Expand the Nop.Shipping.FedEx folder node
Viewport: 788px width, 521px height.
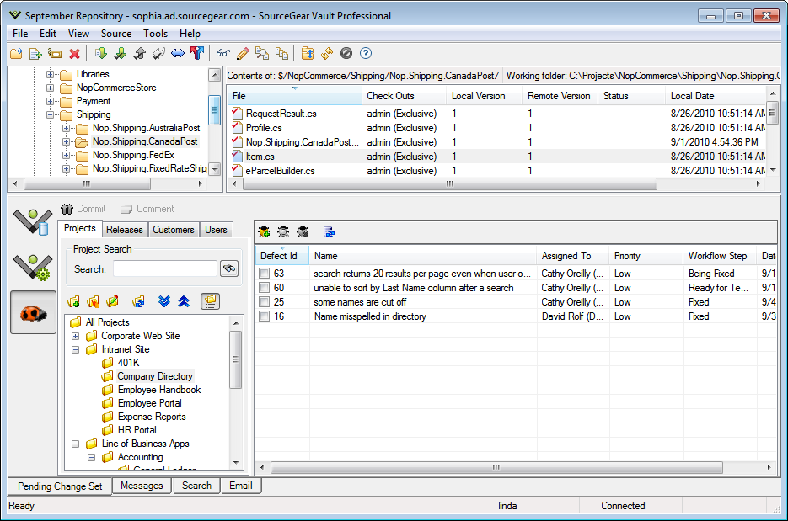(66, 155)
